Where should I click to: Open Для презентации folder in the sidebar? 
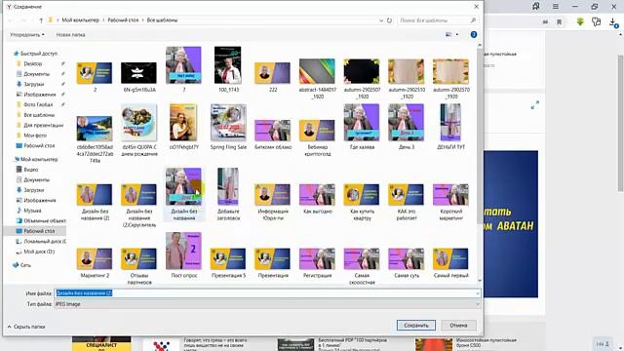[43, 126]
